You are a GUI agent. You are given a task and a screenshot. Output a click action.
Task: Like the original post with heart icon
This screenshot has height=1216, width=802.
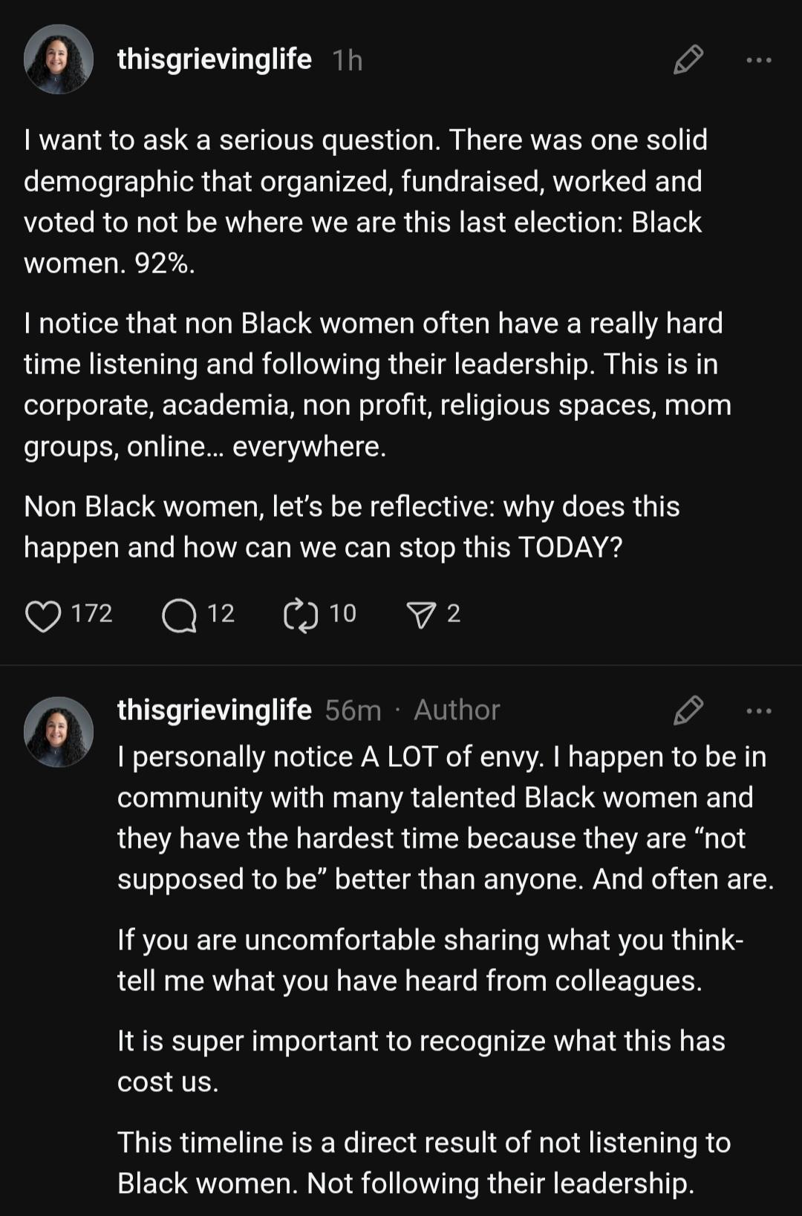point(43,615)
